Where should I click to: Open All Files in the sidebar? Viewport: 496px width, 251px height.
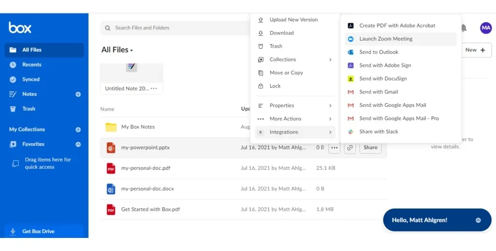click(44, 50)
